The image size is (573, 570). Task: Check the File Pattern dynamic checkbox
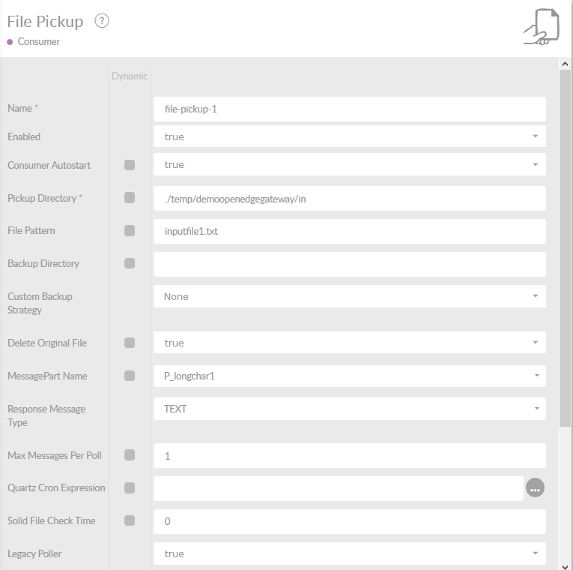130,231
